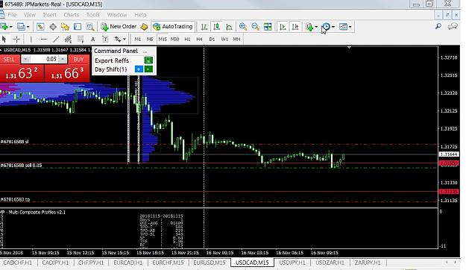
Task: Toggle AutoTrading on or off
Action: (x=173, y=26)
